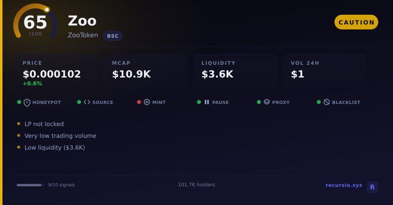Click the BSC chain badge
The image size is (393, 205).
tap(113, 36)
